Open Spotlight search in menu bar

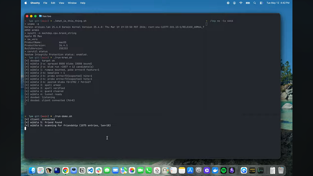point(254,3)
